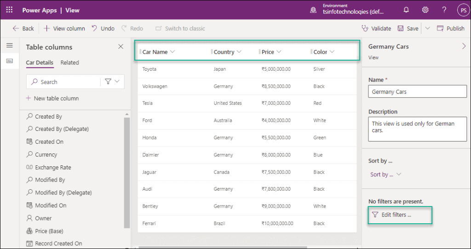Click Switch to classic
The width and height of the screenshot is (471, 249).
click(180, 28)
